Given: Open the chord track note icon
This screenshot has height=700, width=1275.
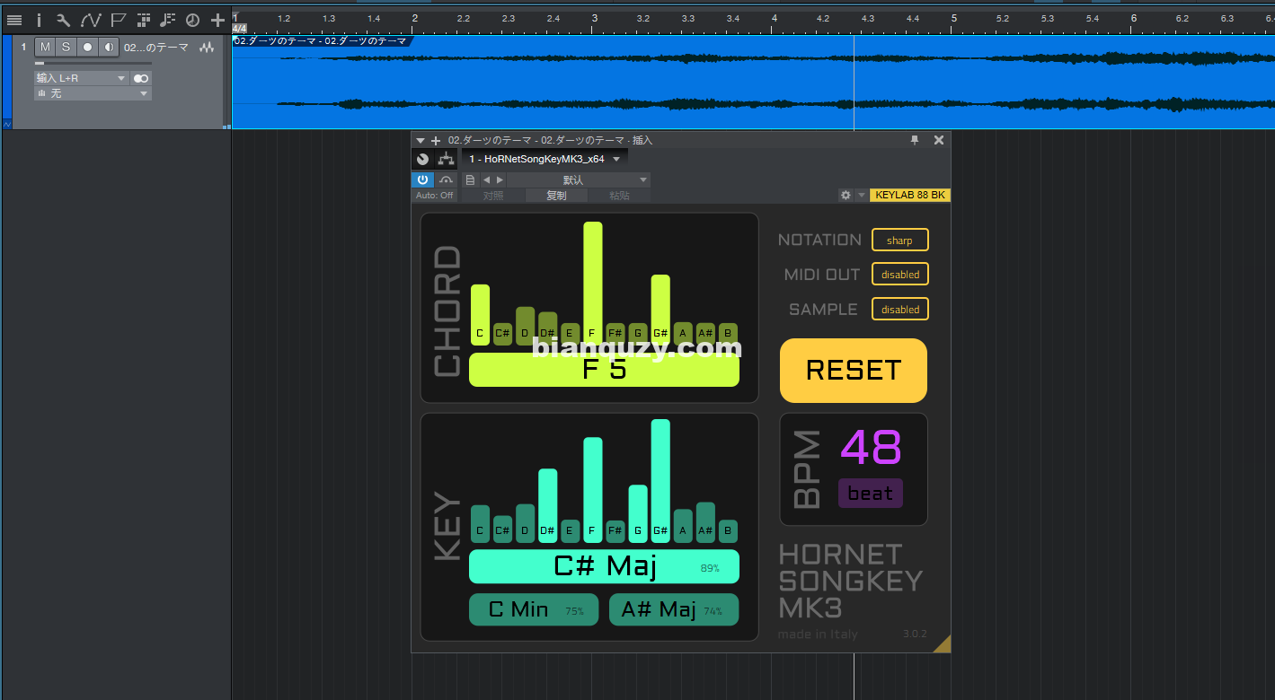Looking at the screenshot, I should (167, 19).
